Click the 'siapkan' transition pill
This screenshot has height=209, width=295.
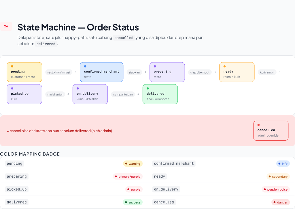(x=134, y=72)
